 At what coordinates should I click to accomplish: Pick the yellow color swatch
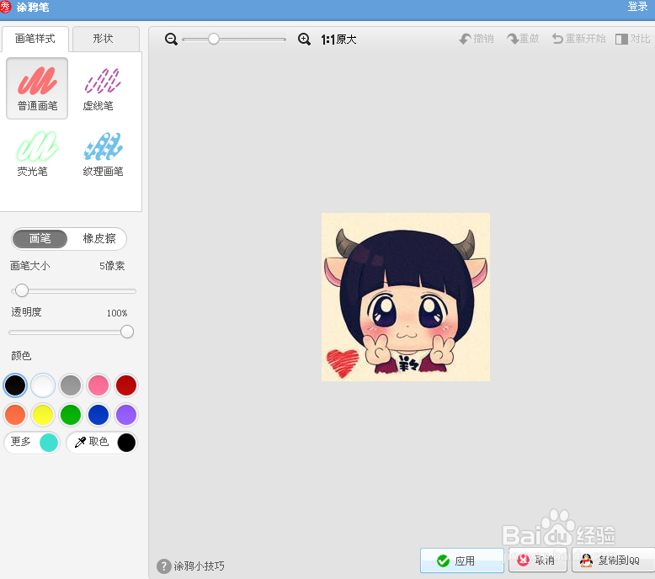(43, 415)
